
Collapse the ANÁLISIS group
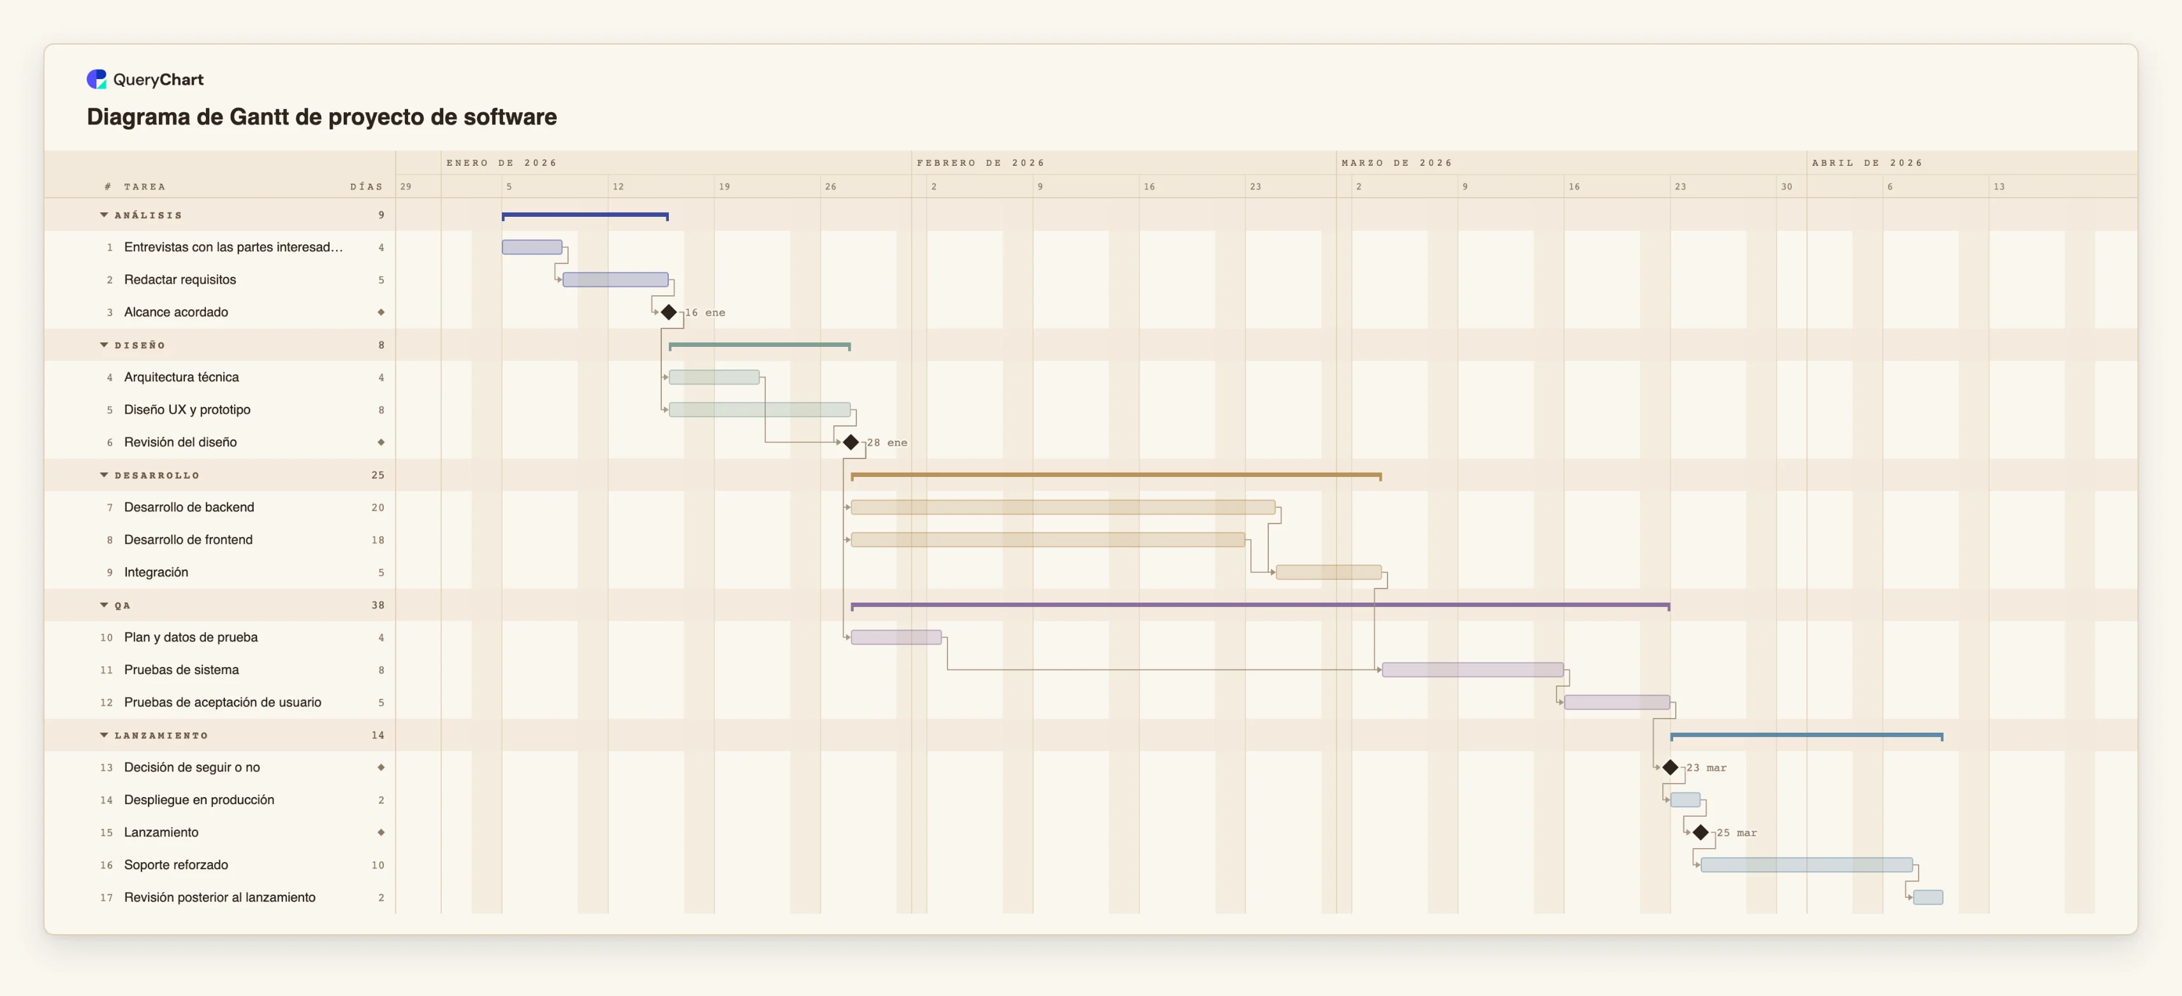point(104,215)
